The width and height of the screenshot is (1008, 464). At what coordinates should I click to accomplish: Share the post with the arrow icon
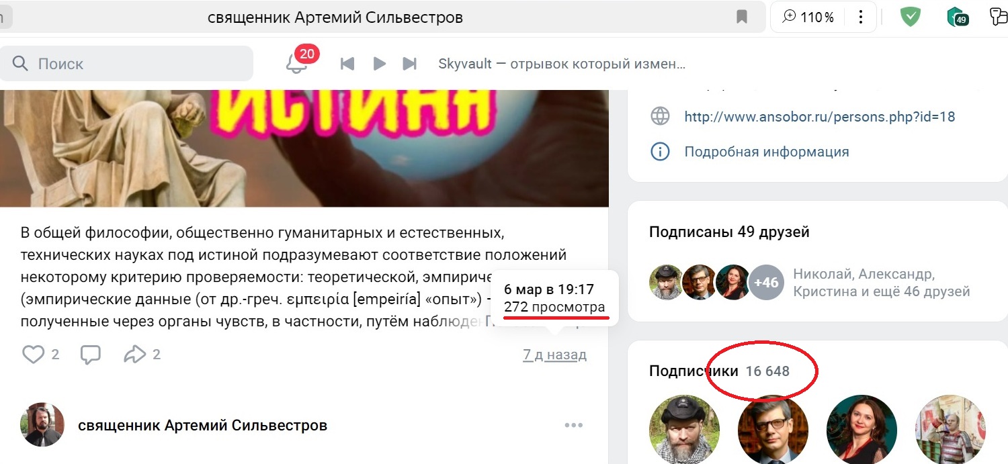[135, 354]
